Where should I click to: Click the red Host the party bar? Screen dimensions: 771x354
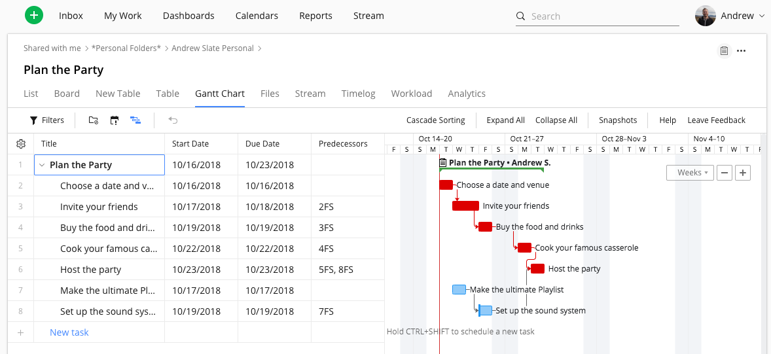537,269
